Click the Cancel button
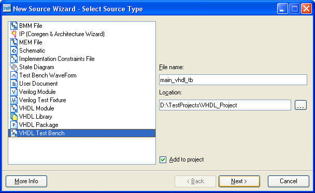 click(288, 181)
